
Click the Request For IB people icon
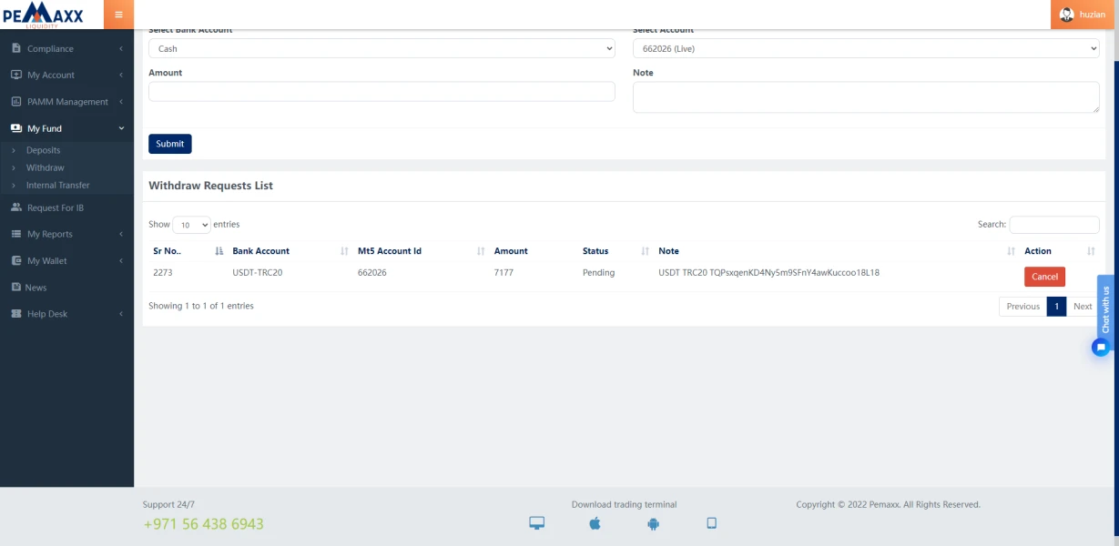[16, 207]
